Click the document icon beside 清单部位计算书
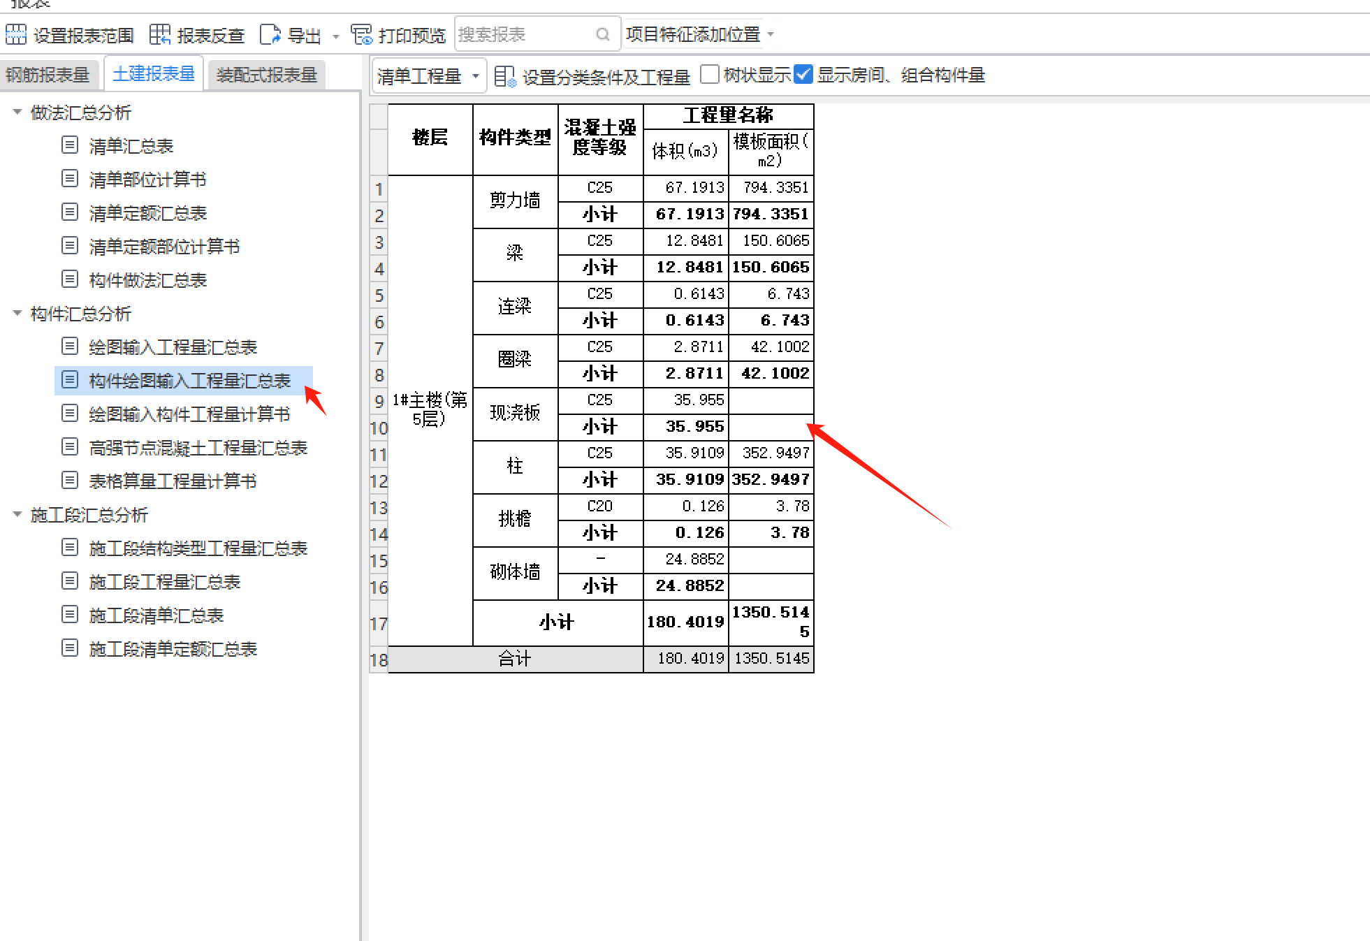The image size is (1370, 941). (70, 179)
